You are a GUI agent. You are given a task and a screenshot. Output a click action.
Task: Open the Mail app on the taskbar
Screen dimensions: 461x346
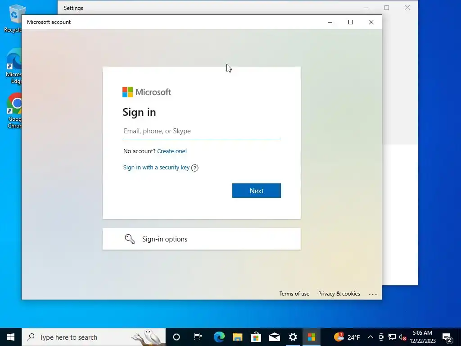tap(275, 337)
